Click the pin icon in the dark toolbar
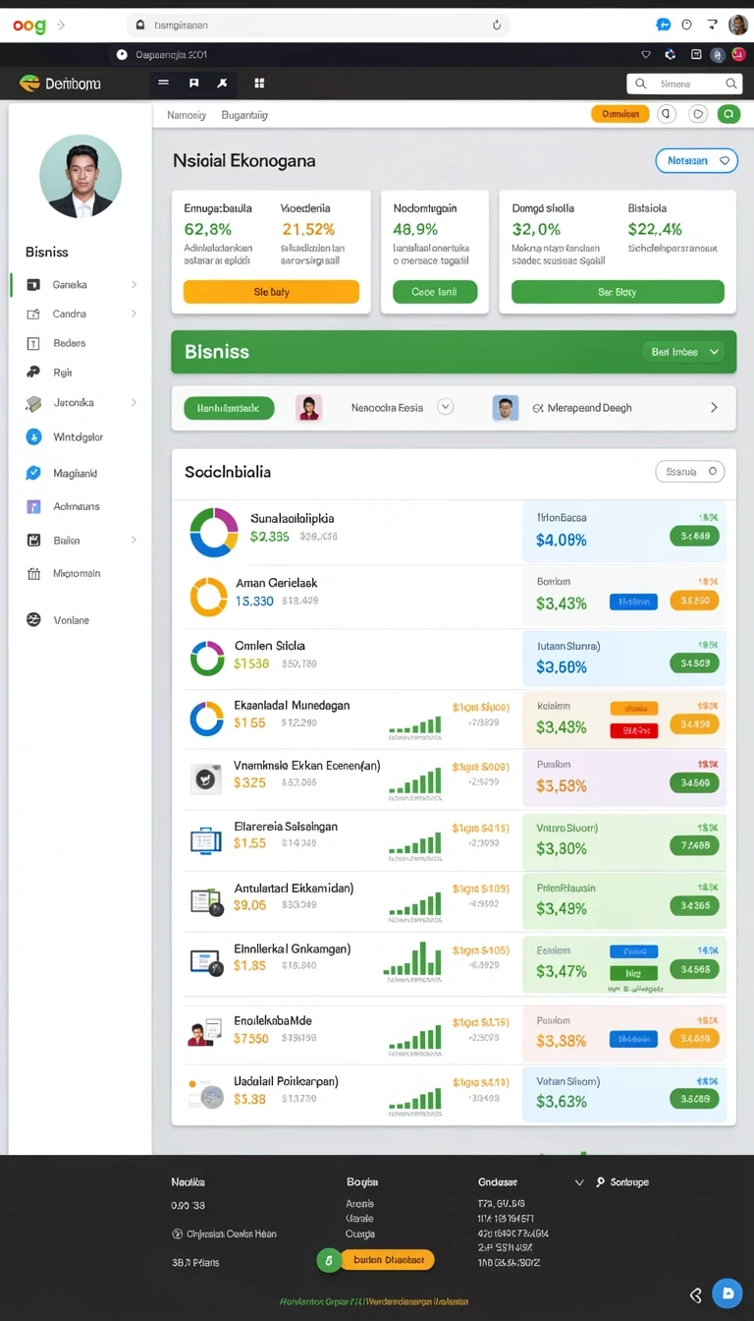The image size is (754, 1321). [223, 84]
